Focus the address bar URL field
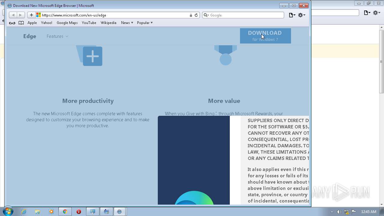This screenshot has width=384, height=216. click(x=114, y=15)
